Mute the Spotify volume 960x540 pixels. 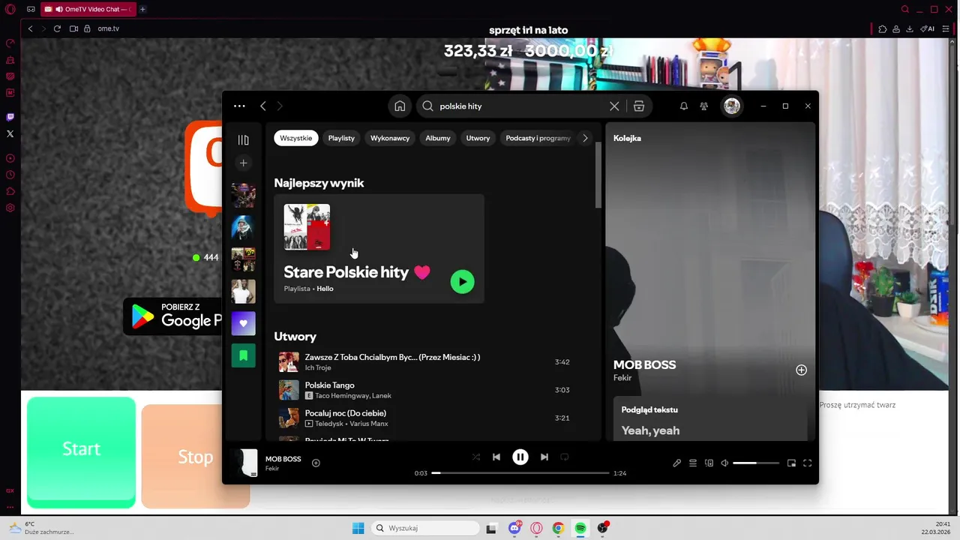(724, 463)
